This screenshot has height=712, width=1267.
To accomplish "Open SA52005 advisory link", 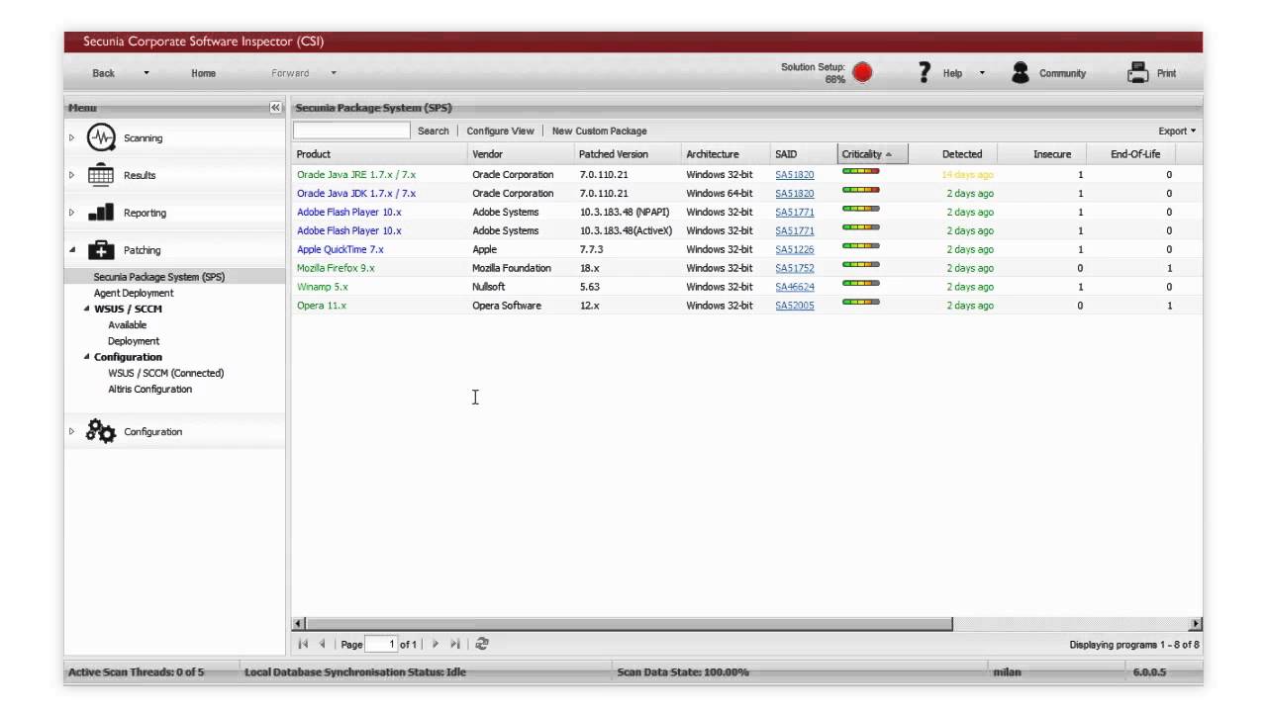I will coord(795,306).
